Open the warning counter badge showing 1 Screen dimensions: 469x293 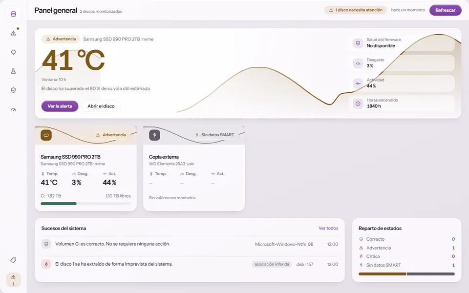click(14, 280)
